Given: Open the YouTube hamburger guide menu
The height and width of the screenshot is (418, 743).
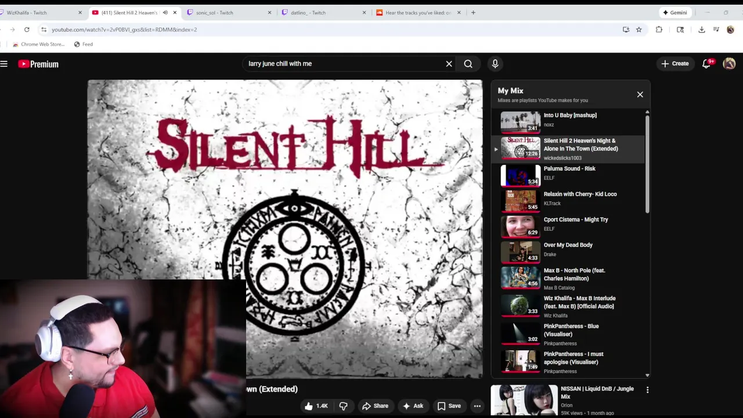Looking at the screenshot, I should point(4,64).
